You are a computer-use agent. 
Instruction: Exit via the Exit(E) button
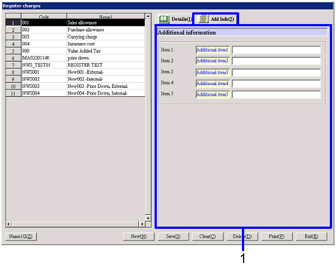pyautogui.click(x=311, y=237)
